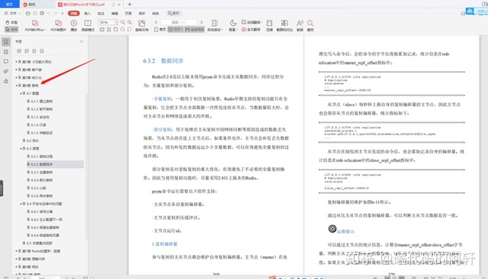Open bookmark 6.5 本章重点回顾
The image size is (488, 279).
[x=37, y=243]
